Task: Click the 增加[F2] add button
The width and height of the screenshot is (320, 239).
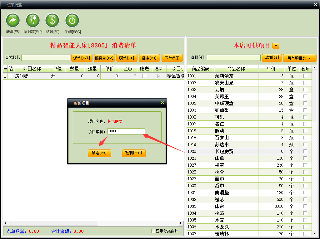Action: pyautogui.click(x=272, y=58)
